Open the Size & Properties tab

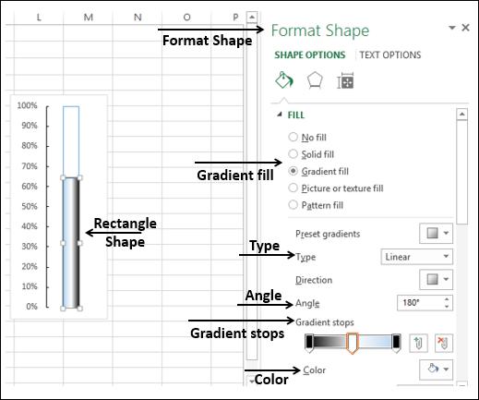(x=345, y=81)
